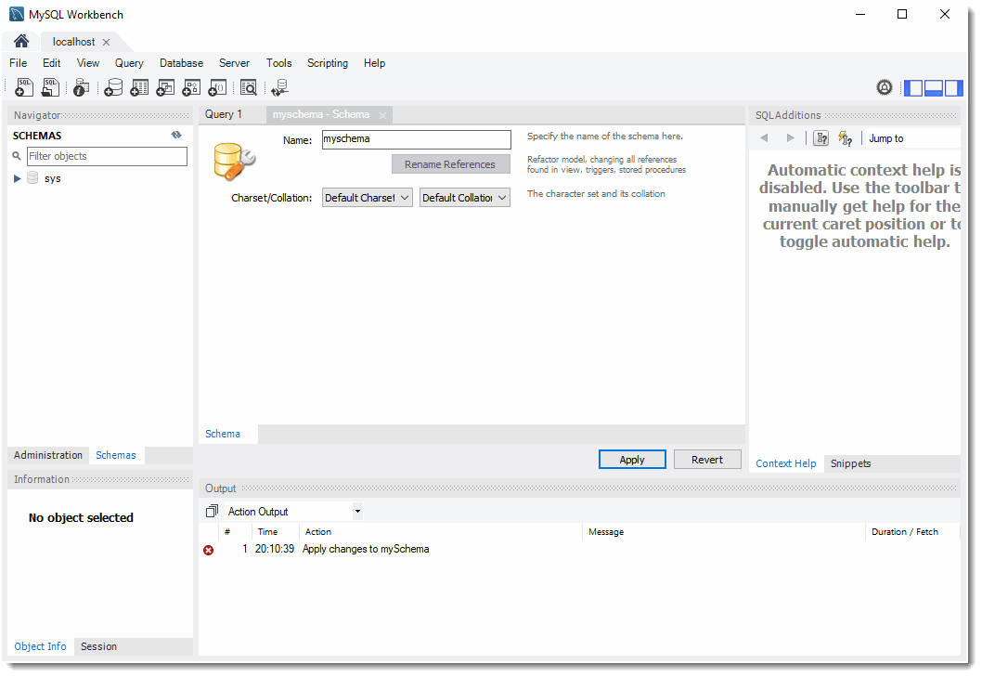Image resolution: width=982 pixels, height=677 pixels.
Task: Toggle bottom output panel visibility
Action: click(933, 87)
